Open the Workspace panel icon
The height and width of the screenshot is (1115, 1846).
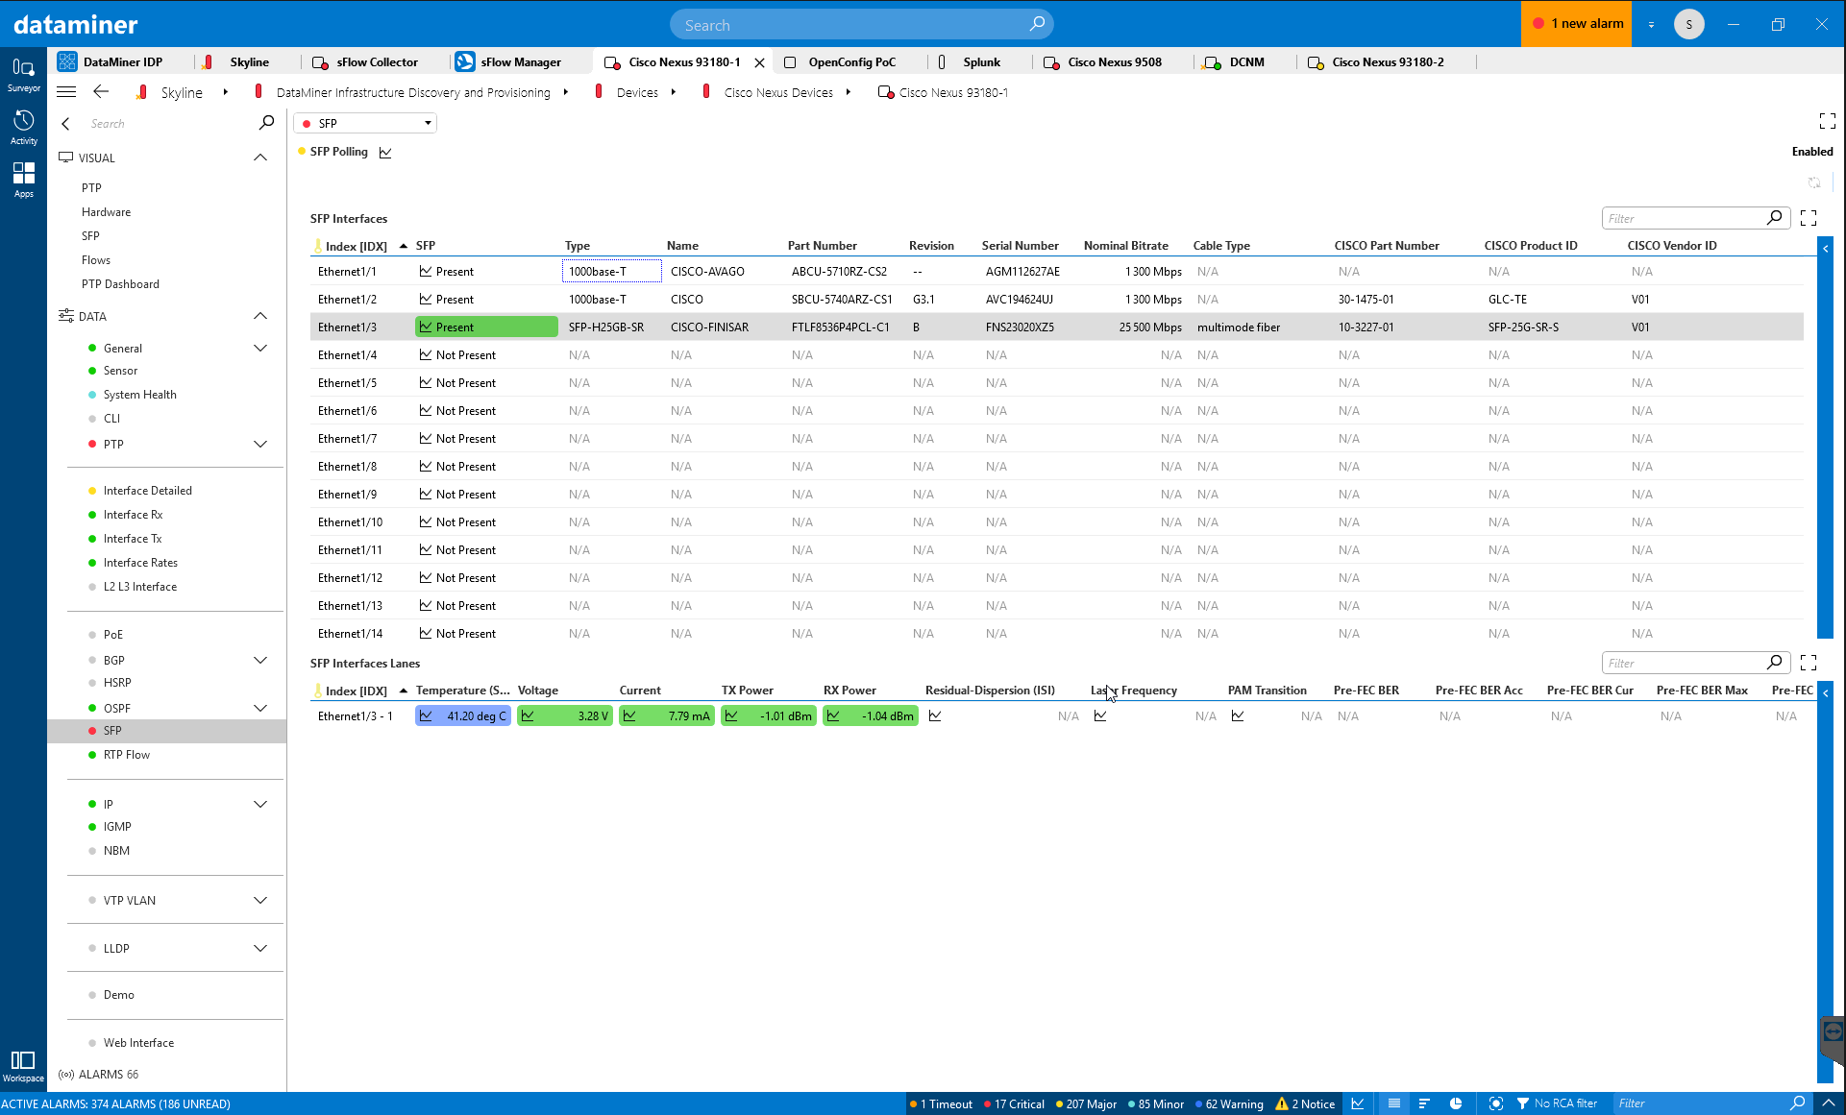pos(23,1065)
